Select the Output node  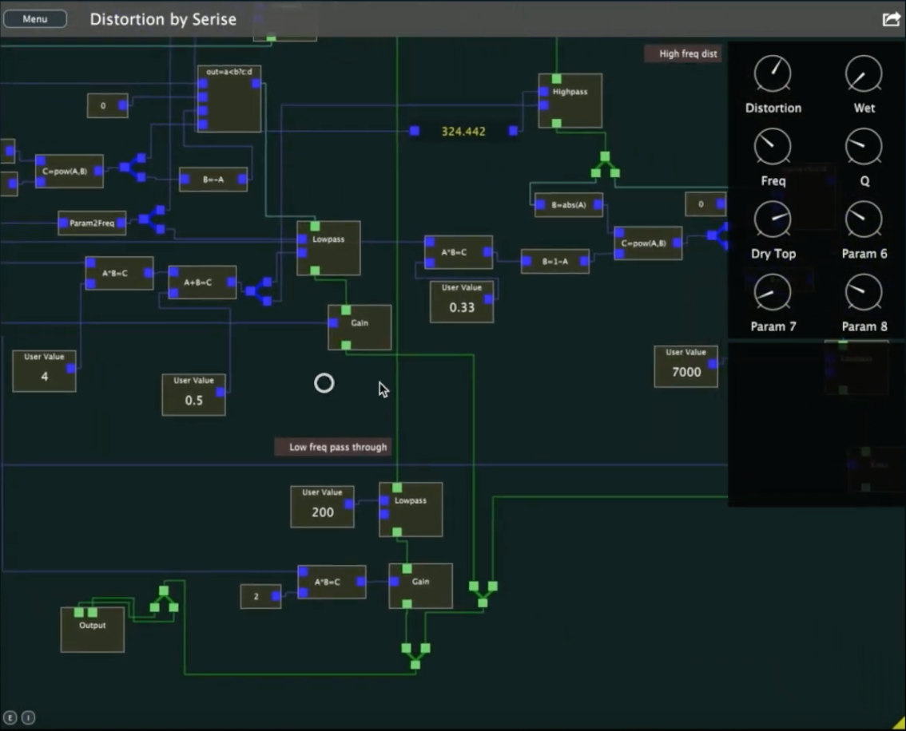92,630
